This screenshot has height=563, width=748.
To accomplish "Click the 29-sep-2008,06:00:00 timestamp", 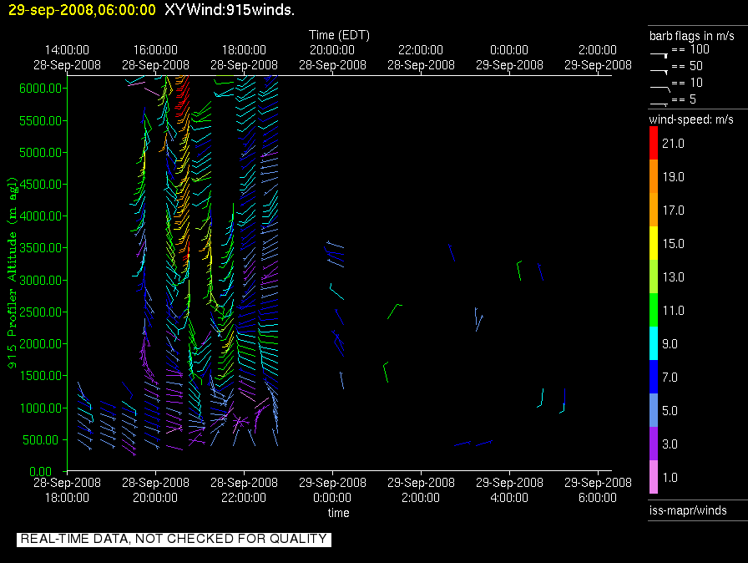I will [x=82, y=9].
